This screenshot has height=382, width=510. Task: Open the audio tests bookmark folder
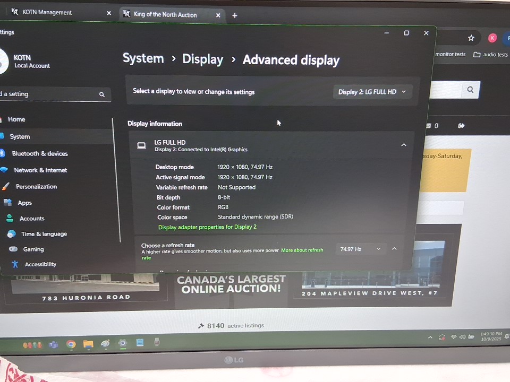(490, 55)
